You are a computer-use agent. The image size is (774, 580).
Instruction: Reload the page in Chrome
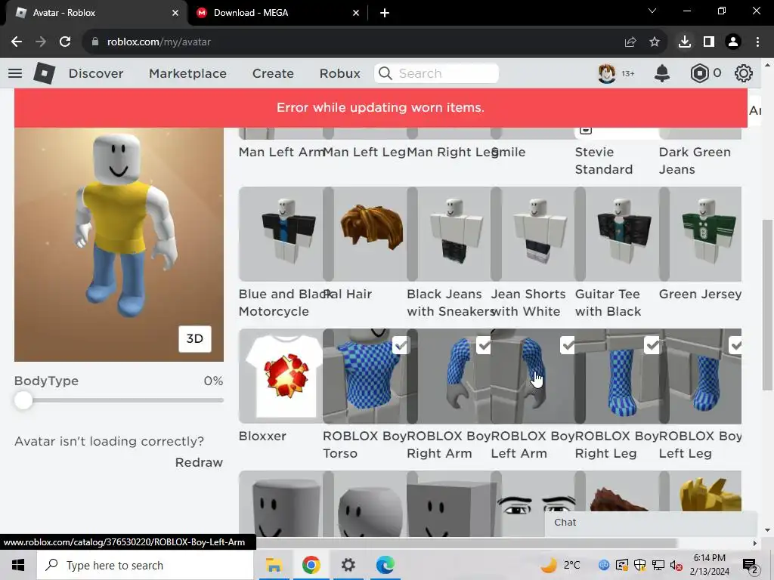[65, 42]
